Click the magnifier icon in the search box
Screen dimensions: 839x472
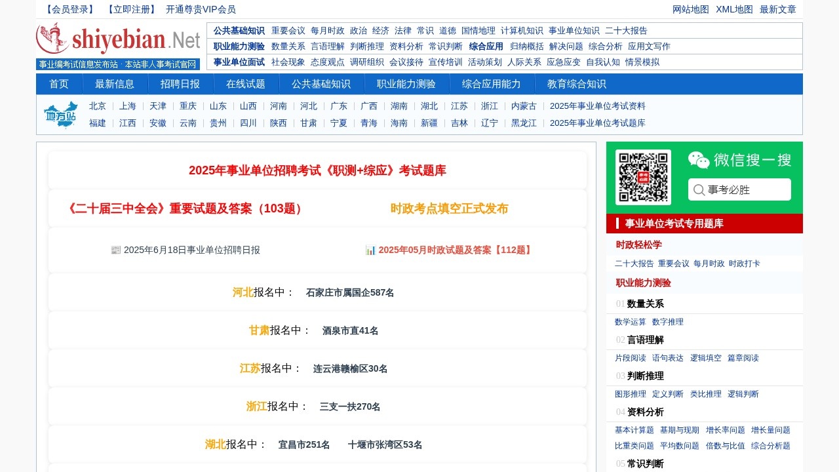699,189
